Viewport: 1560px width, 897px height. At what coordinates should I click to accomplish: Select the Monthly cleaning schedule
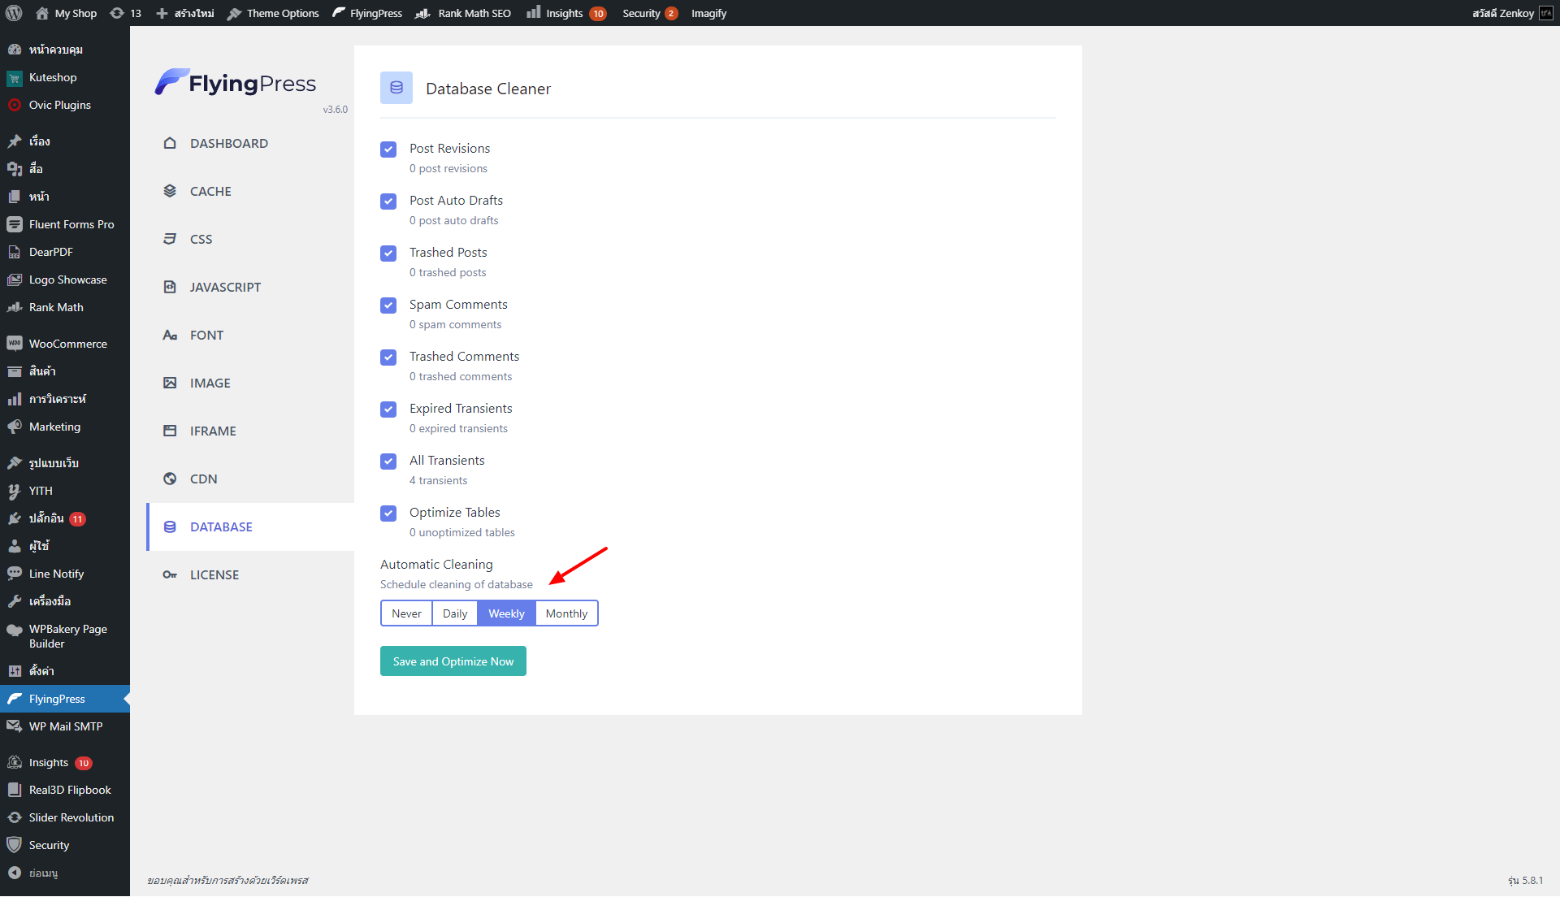coord(566,613)
